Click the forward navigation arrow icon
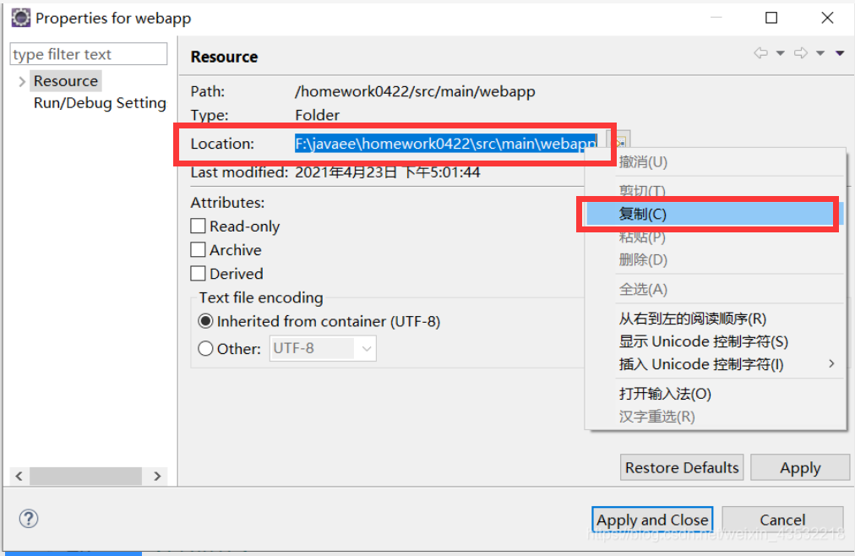855x556 pixels. click(801, 52)
